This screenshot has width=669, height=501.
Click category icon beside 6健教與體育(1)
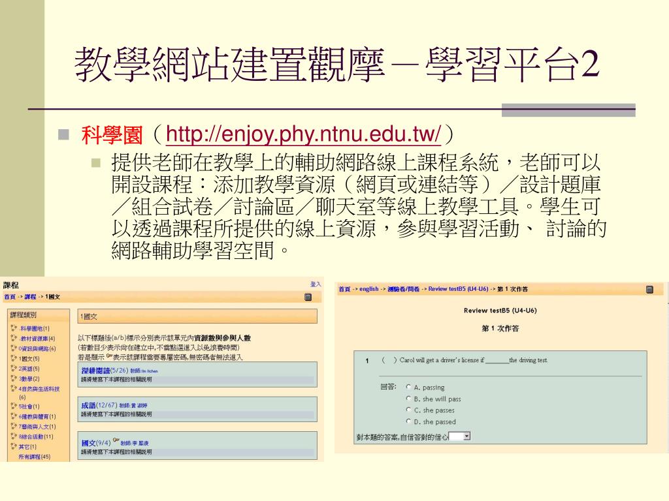(x=14, y=416)
